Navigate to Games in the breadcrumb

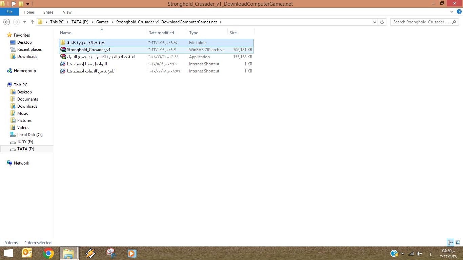[102, 22]
